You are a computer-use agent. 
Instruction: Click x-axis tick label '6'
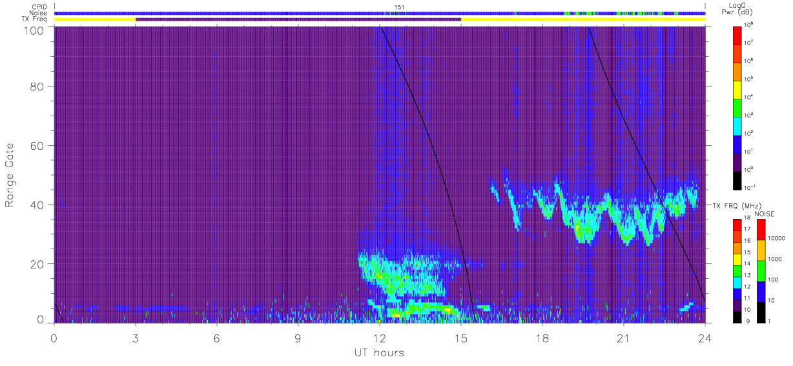click(217, 338)
